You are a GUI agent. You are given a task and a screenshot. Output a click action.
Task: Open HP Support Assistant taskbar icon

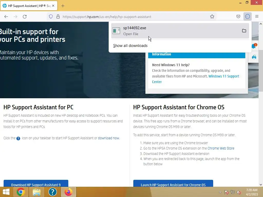point(52,192)
